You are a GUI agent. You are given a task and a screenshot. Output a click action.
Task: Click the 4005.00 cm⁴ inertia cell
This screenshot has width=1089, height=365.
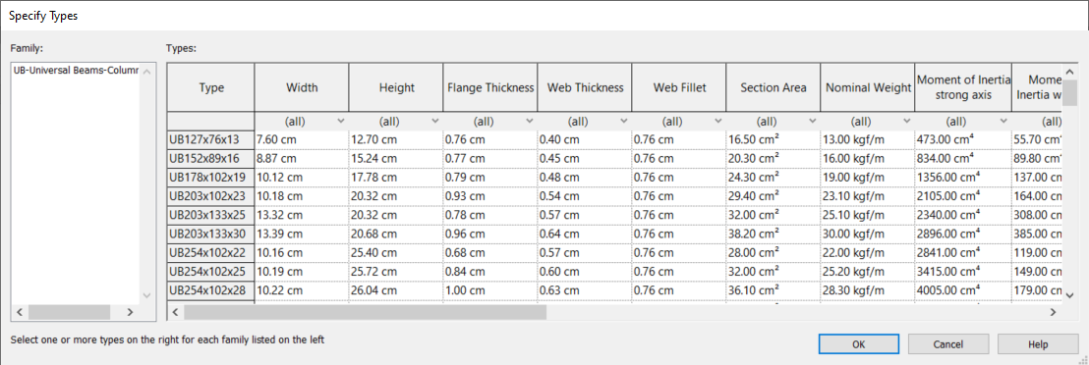coord(962,290)
